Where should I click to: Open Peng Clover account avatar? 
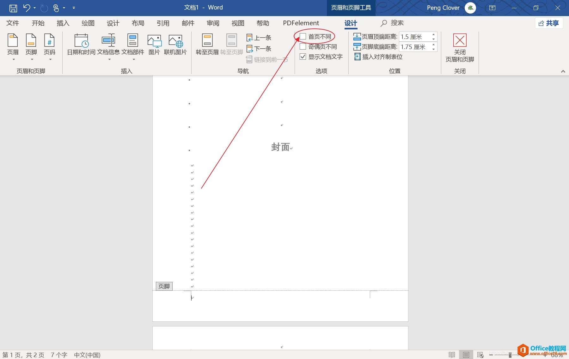[x=470, y=8]
